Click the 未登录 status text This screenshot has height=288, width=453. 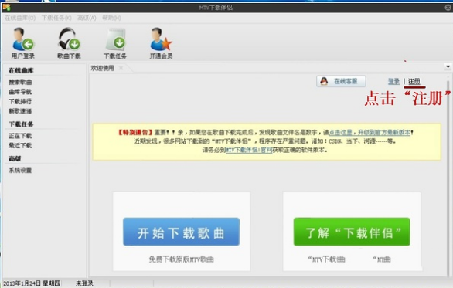point(84,283)
